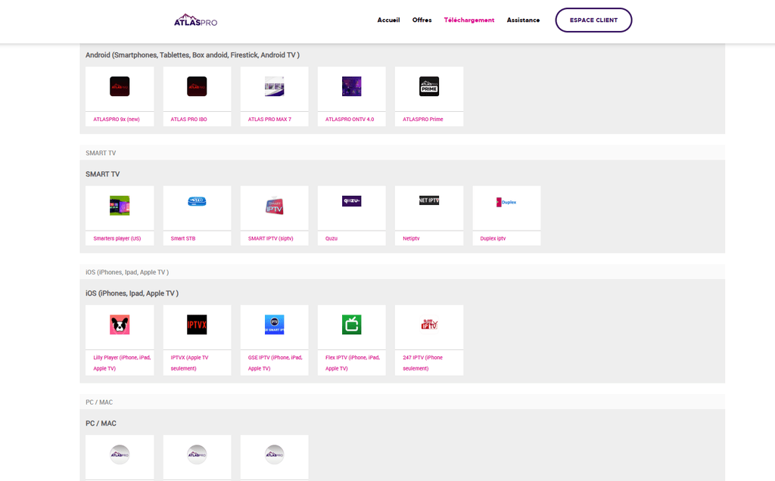Click the gray SMART TV section label

(101, 153)
